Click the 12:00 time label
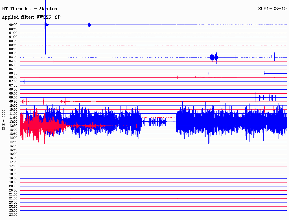 [13, 122]
